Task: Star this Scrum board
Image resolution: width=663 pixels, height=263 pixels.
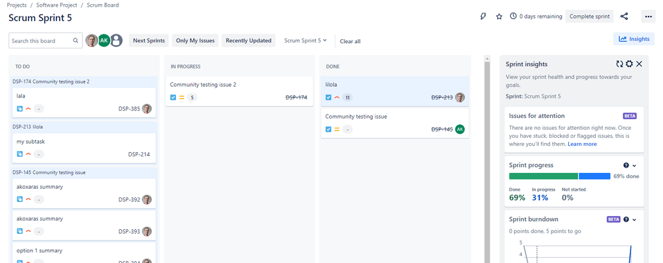Action: (499, 17)
